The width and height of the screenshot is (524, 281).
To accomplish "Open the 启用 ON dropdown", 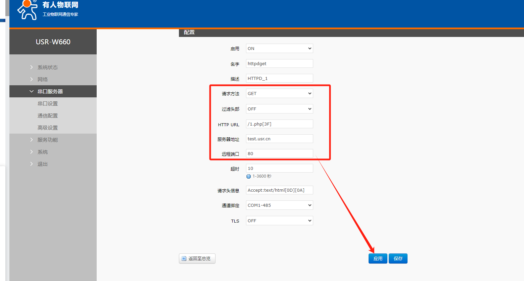I will point(279,48).
